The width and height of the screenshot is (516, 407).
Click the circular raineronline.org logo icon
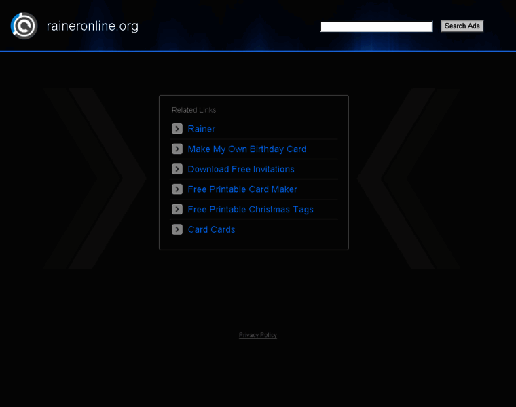coord(24,26)
